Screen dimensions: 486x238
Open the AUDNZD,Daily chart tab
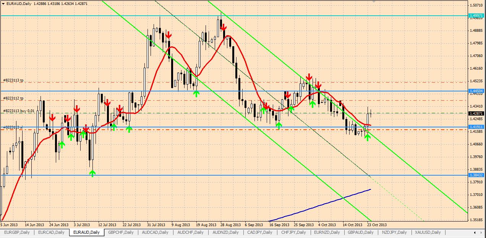click(225, 232)
